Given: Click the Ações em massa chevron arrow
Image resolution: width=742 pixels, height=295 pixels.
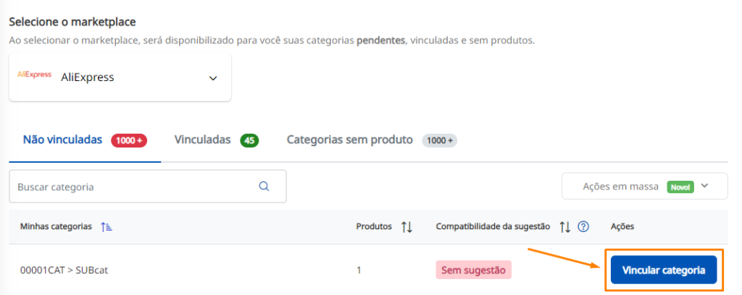Looking at the screenshot, I should tap(704, 186).
